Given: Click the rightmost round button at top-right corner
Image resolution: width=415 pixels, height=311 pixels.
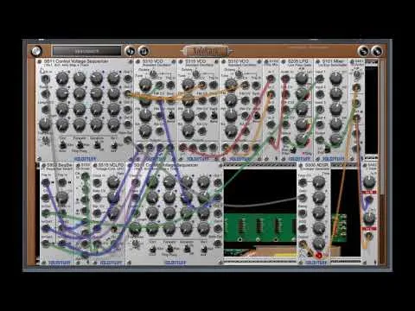Looking at the screenshot, I should click(x=377, y=51).
